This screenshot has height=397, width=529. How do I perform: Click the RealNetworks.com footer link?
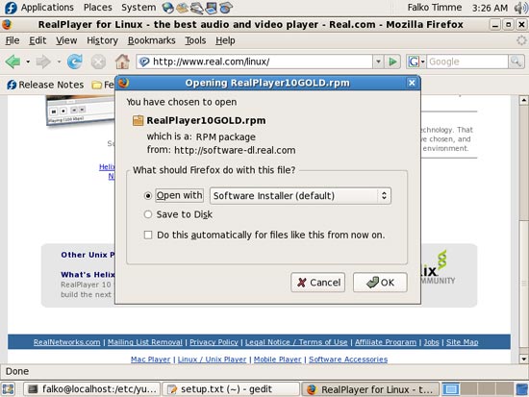[66, 342]
